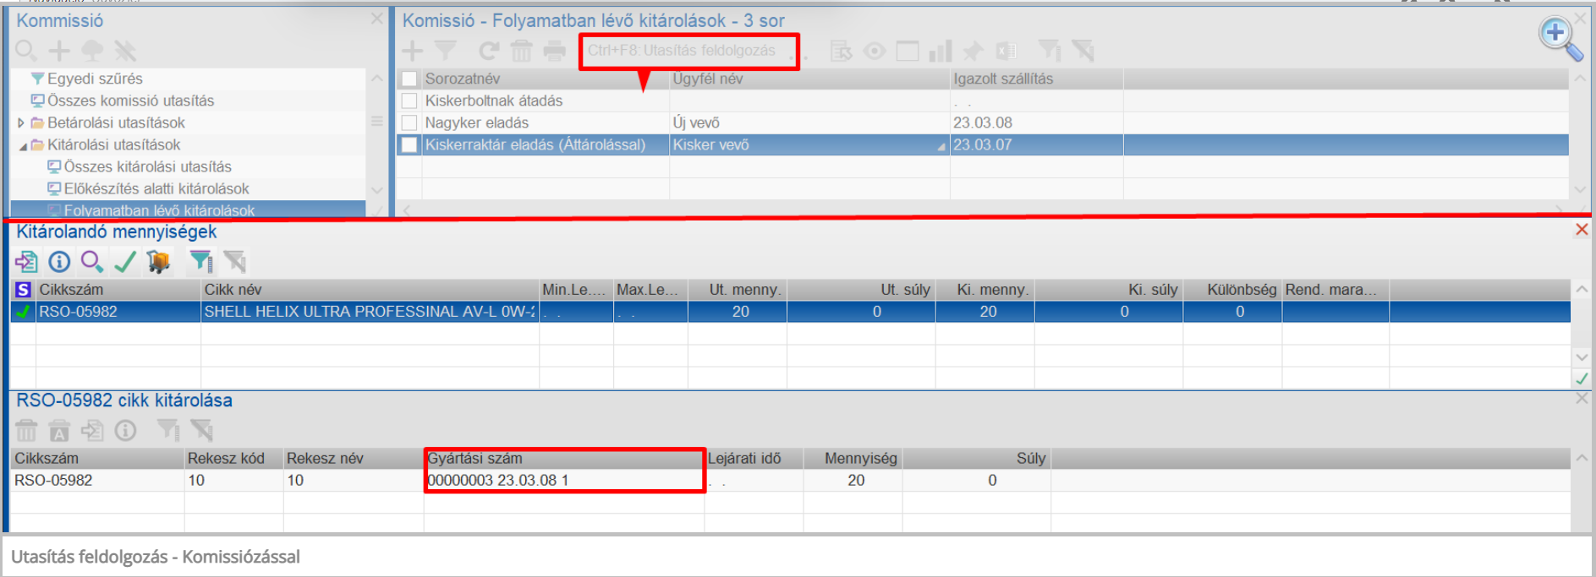Export the list with the Excel icon

pyautogui.click(x=1006, y=51)
